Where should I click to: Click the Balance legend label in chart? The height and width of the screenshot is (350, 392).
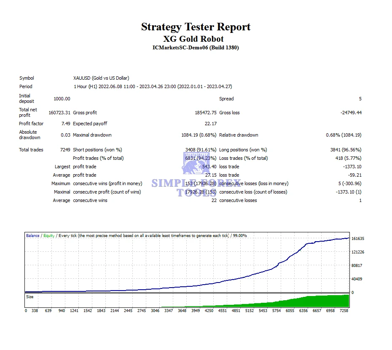tap(33, 236)
